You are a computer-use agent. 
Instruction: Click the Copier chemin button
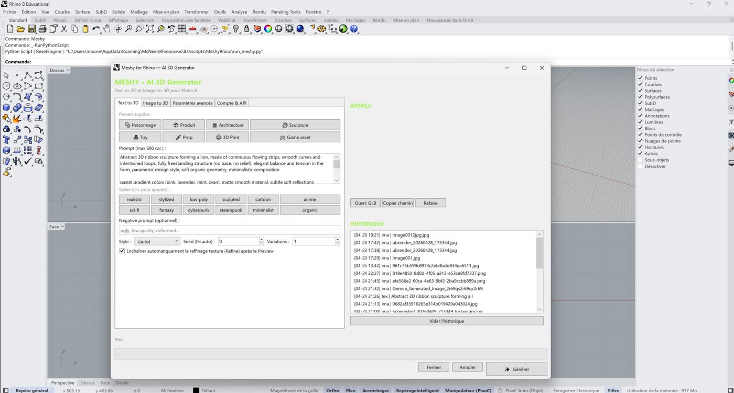(398, 203)
